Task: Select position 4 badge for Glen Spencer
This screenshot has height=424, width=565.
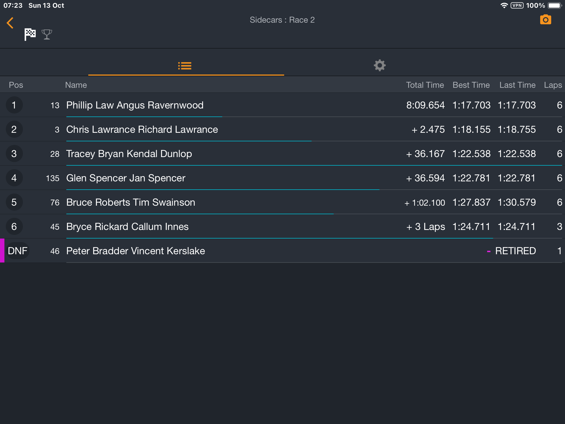Action: (14, 178)
